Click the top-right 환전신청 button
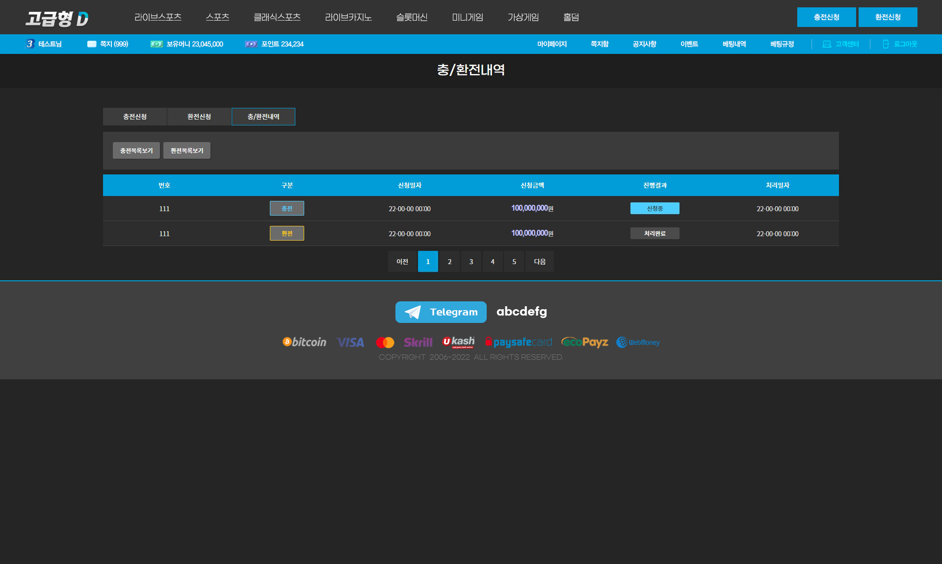 [888, 17]
